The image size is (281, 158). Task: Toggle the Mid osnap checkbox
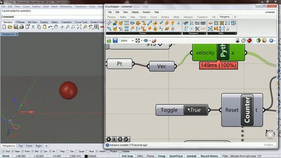tap(32, 151)
